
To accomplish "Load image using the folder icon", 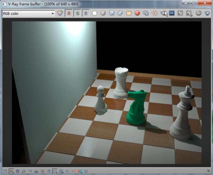I will tap(129, 13).
